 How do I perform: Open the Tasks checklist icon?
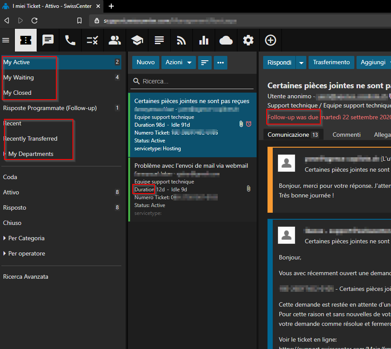point(93,40)
